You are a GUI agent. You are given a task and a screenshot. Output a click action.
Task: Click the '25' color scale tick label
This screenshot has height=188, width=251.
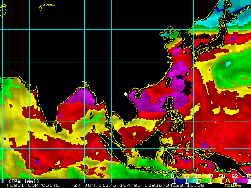197,176
